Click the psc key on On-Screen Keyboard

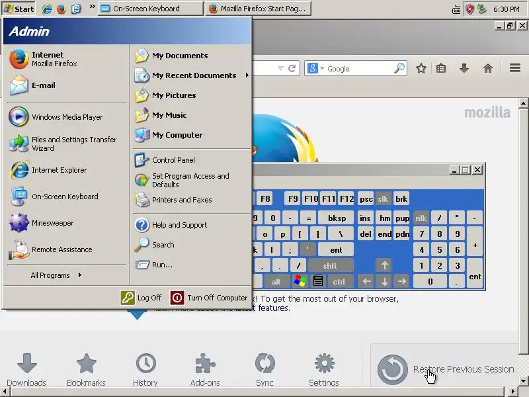(x=366, y=199)
